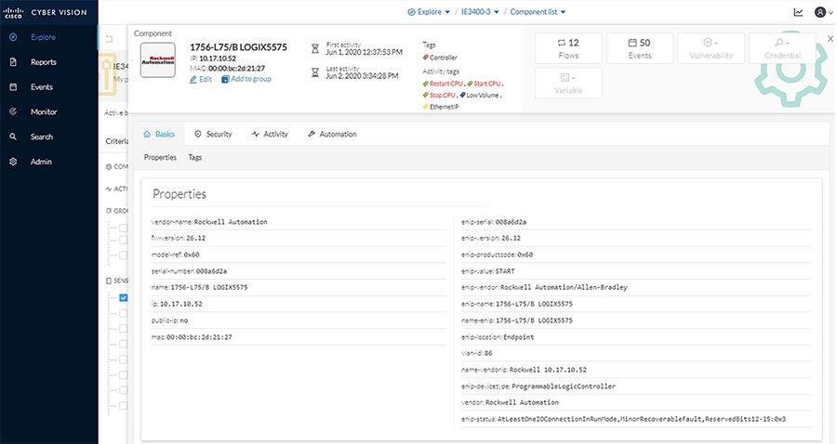
Task: Open the Vulnerability tile
Action: point(711,48)
